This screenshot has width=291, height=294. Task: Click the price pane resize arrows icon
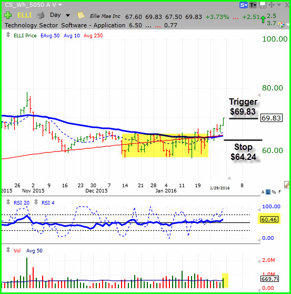click(x=8, y=35)
